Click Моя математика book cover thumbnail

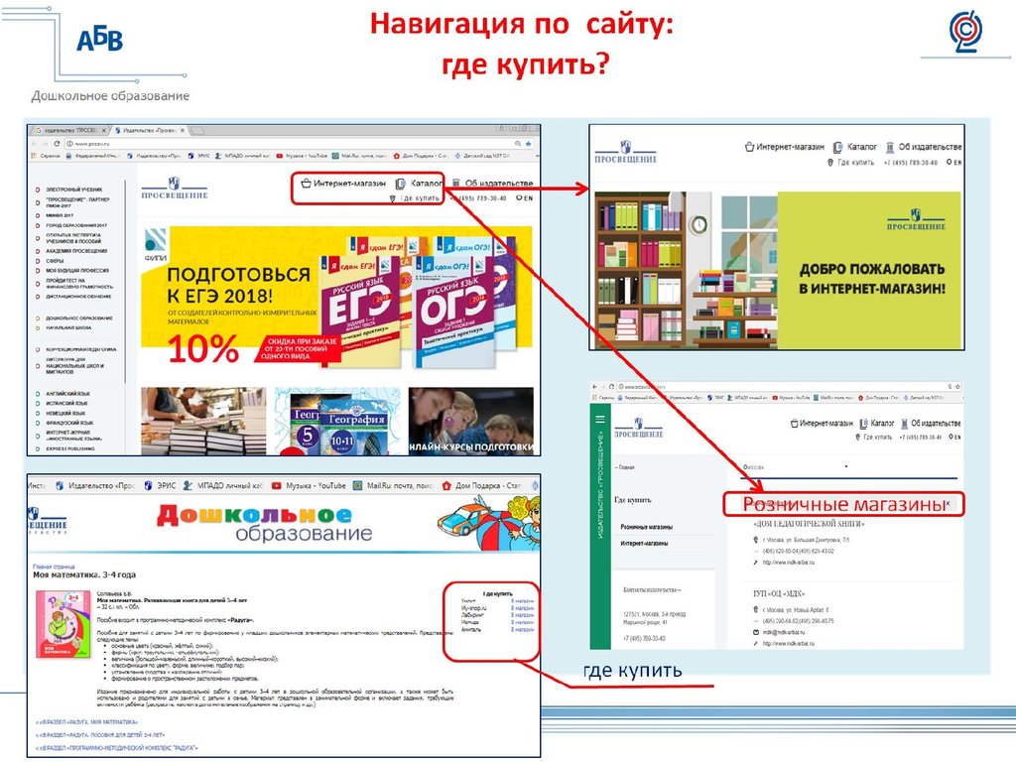(x=63, y=624)
